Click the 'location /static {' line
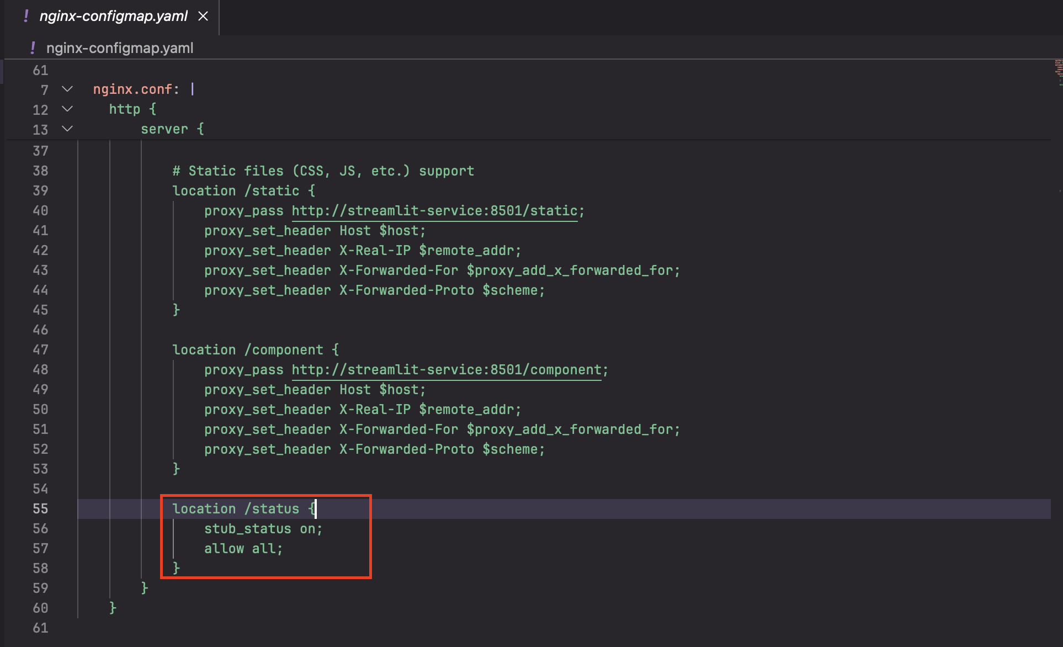The width and height of the screenshot is (1063, 647). click(243, 191)
